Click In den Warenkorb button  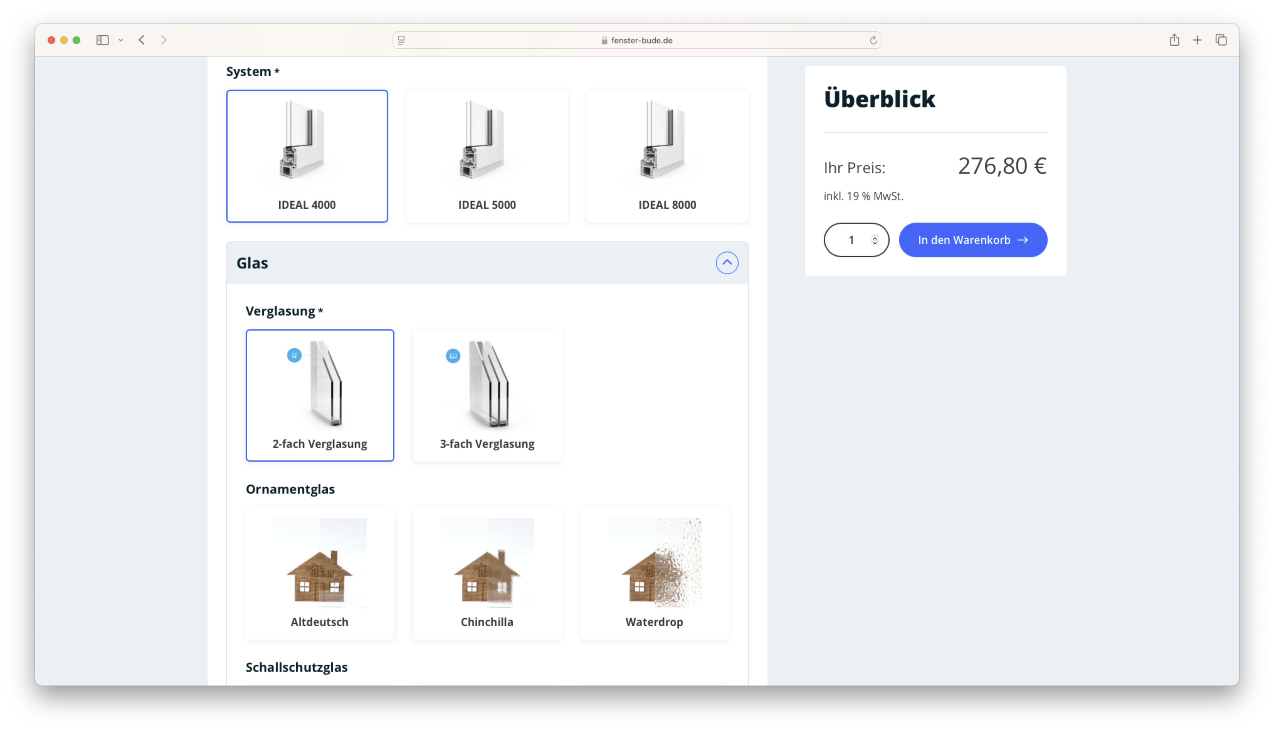972,240
